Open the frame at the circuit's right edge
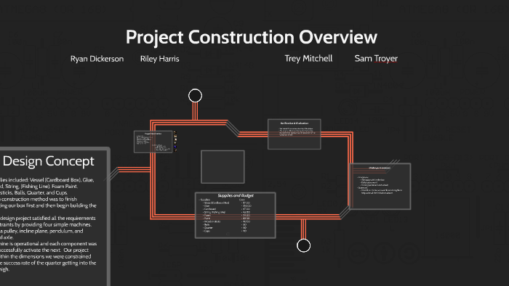Image resolution: width=509 pixels, height=286 pixels. 380,187
